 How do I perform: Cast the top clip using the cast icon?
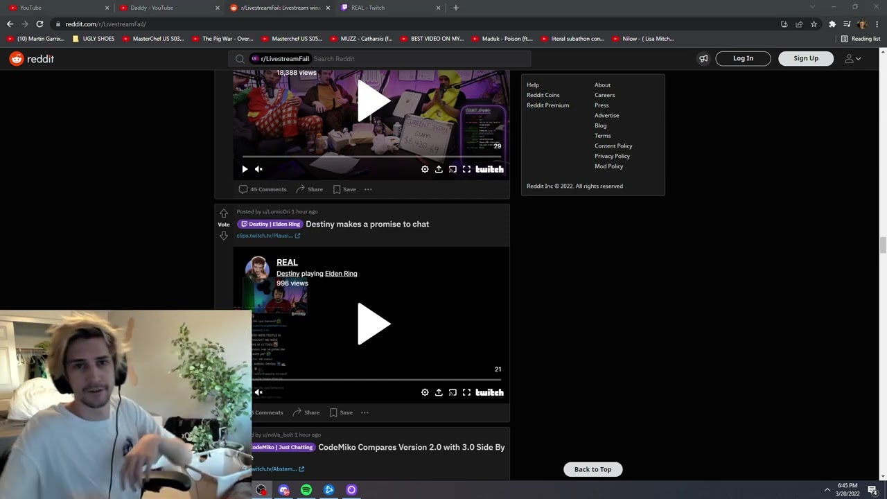(x=453, y=169)
